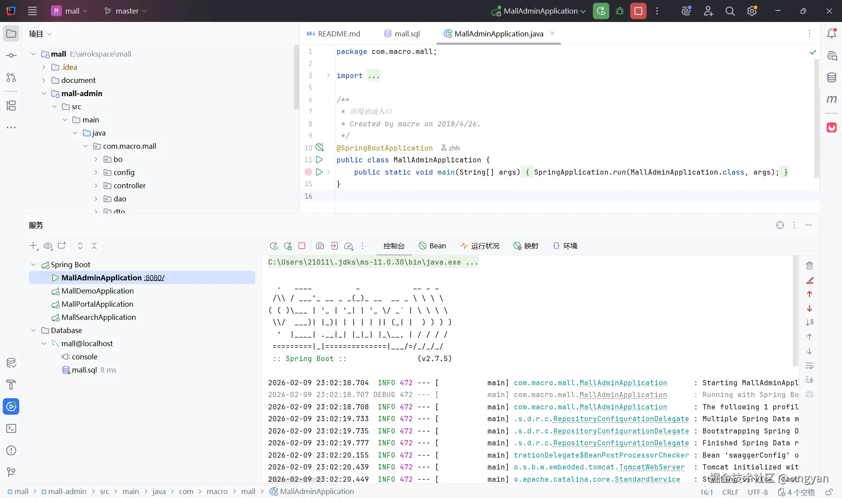Rerun MallAdminApplication from the main toolbar
Screen dimensions: 842x498
coord(601,11)
